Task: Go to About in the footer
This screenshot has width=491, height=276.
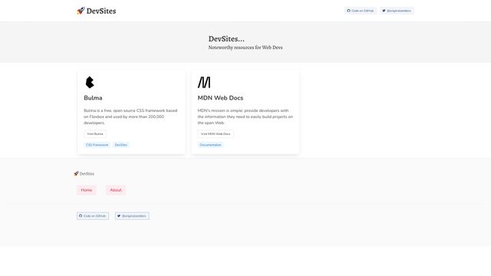Action: point(116,190)
